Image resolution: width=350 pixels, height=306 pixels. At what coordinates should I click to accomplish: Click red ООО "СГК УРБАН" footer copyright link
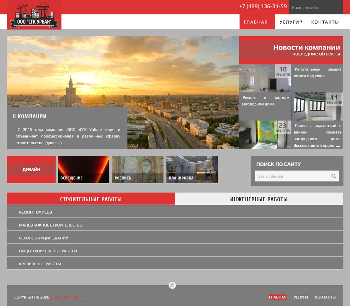pyautogui.click(x=67, y=297)
